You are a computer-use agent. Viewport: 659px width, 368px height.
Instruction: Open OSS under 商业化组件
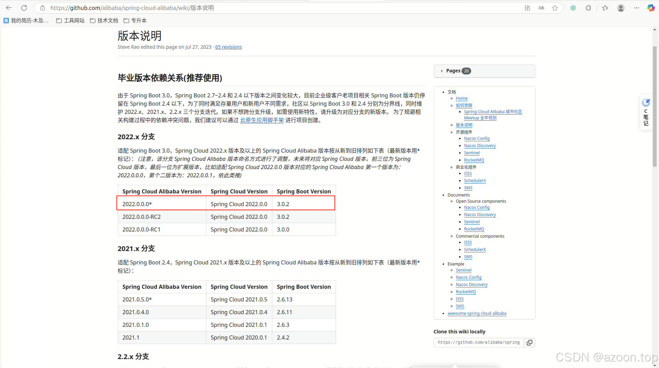coord(468,174)
